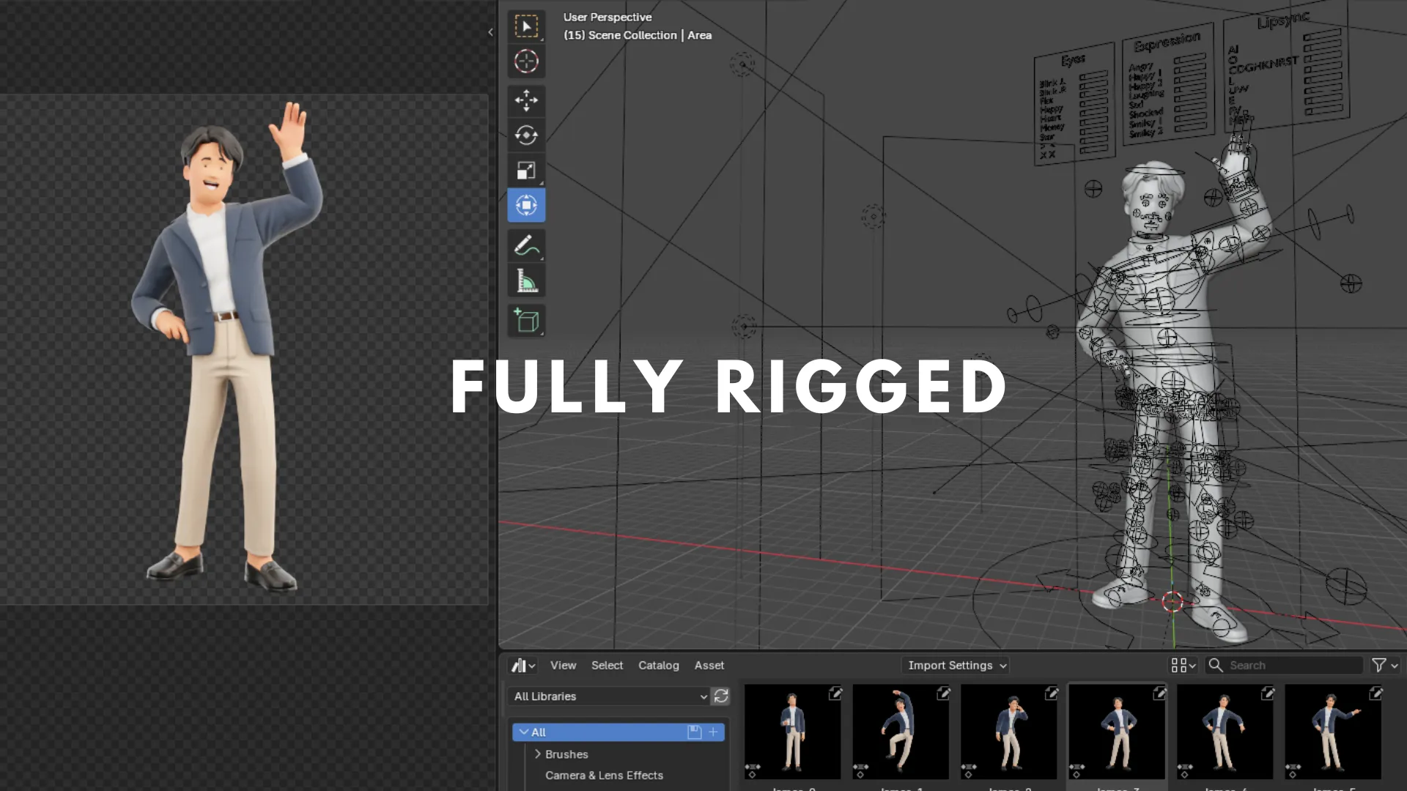Image resolution: width=1407 pixels, height=791 pixels.
Task: Open asset browser editor type menu
Action: [x=523, y=665]
